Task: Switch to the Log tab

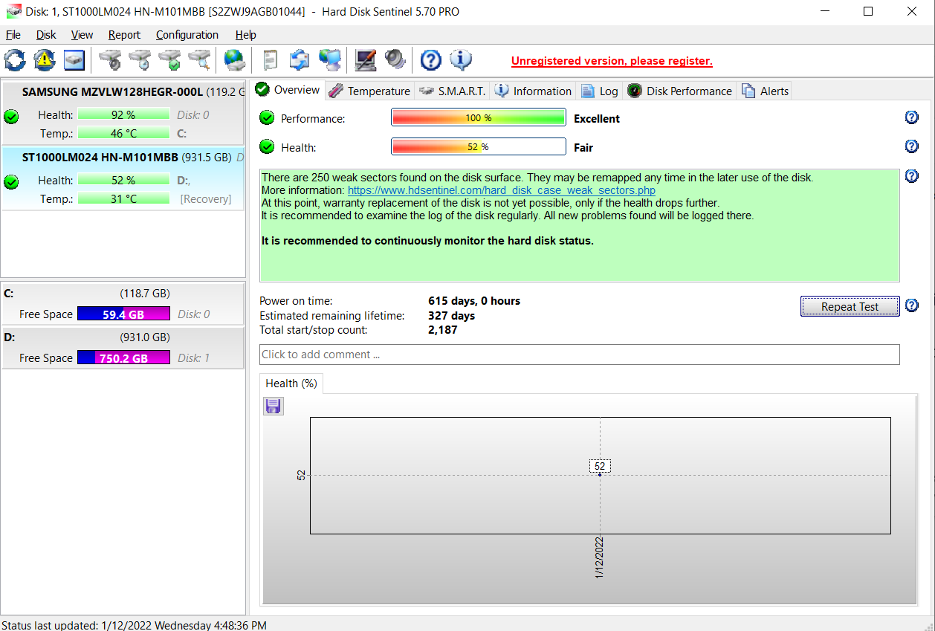Action: click(x=600, y=91)
